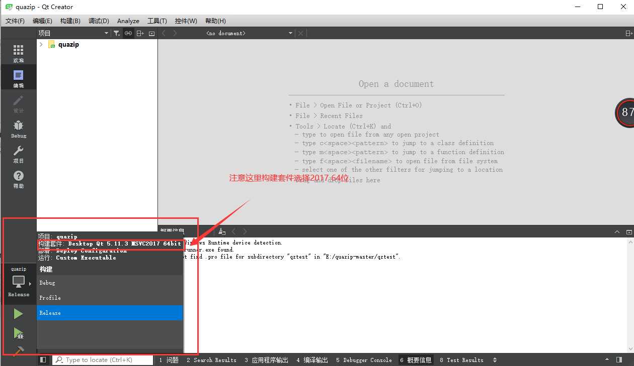Open the 2 Search Results pane
This screenshot has height=366, width=634.
(211, 360)
